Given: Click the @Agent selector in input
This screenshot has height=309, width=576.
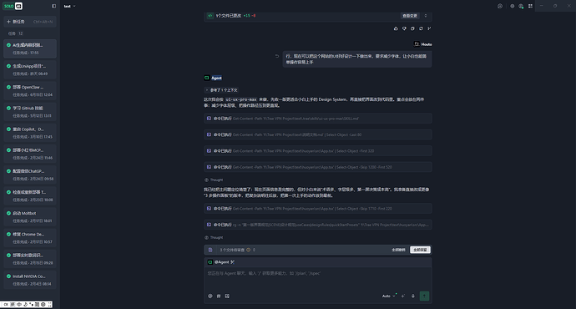Looking at the screenshot, I should pyautogui.click(x=221, y=262).
